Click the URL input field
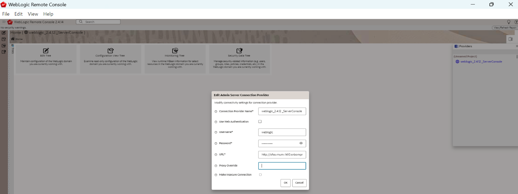This screenshot has height=194, width=518. coord(282,154)
